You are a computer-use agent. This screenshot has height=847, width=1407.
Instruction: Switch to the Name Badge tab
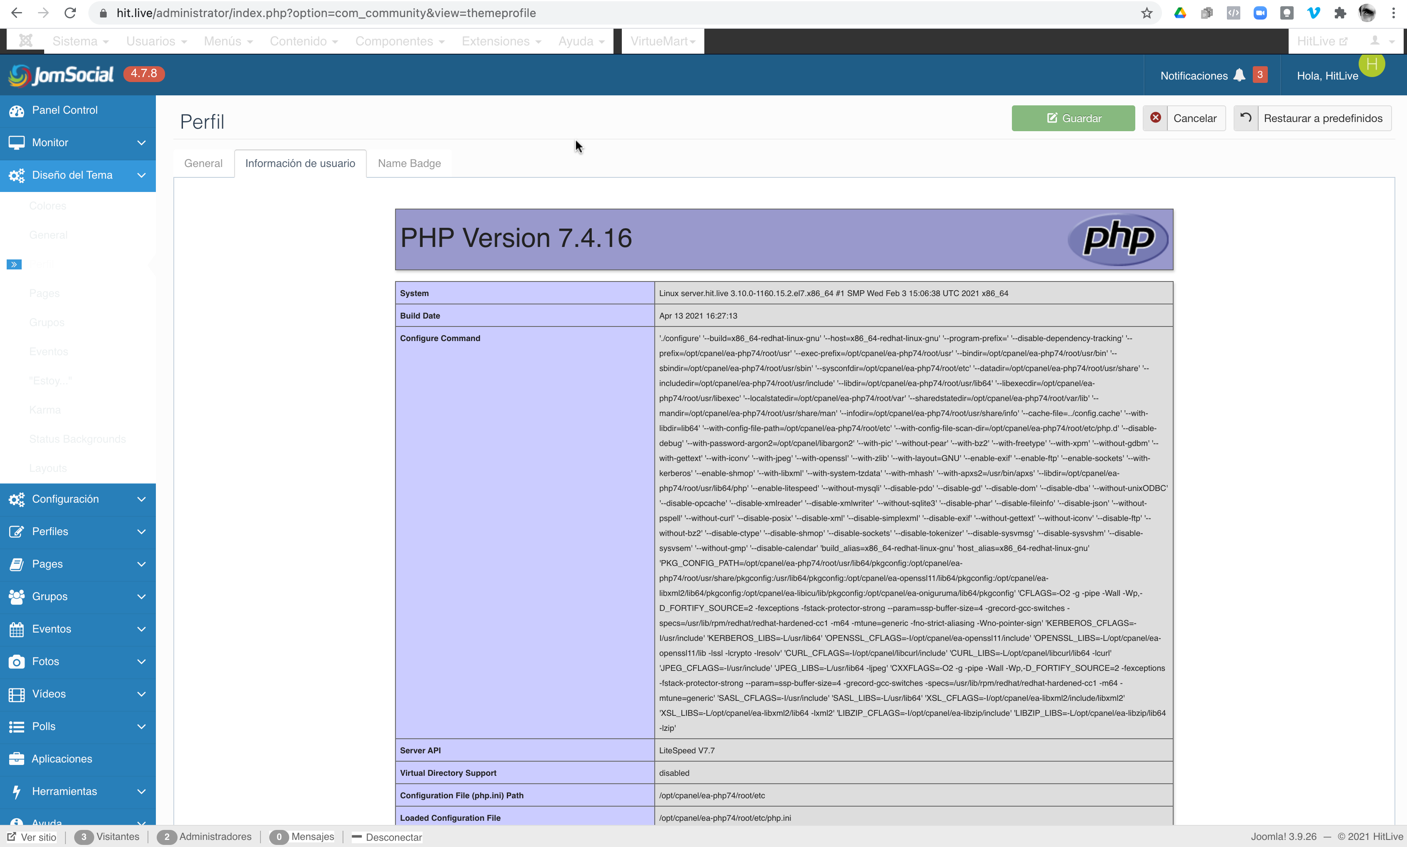(x=409, y=164)
